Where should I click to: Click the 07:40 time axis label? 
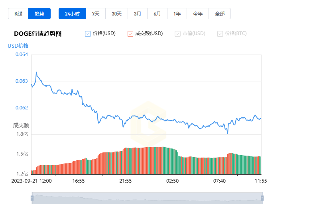(219, 181)
